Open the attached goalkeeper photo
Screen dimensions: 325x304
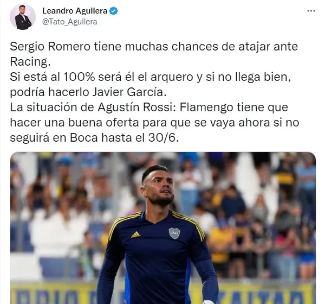(x=163, y=228)
